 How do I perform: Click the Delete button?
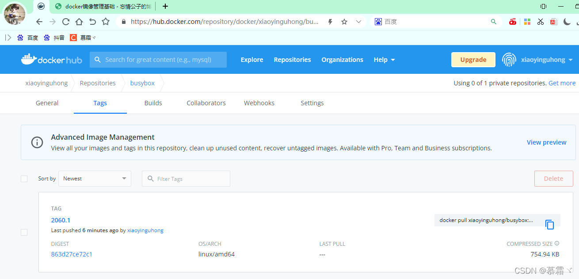(x=553, y=179)
